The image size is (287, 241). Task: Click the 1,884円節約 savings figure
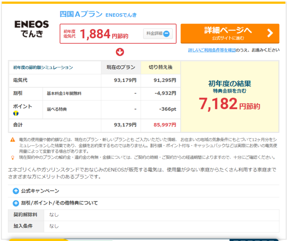tap(104, 34)
